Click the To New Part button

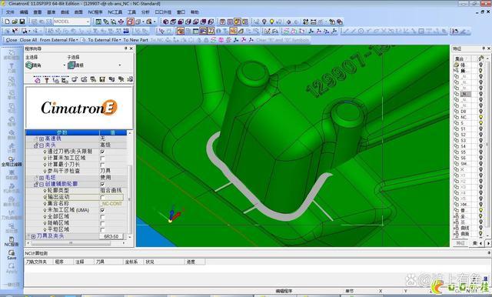pyautogui.click(x=135, y=40)
